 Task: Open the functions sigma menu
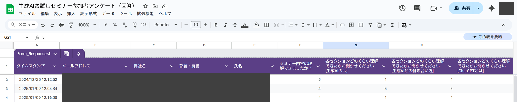392,25
